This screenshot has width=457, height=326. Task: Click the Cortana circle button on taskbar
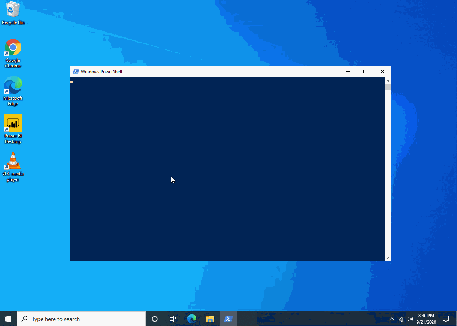(154, 319)
